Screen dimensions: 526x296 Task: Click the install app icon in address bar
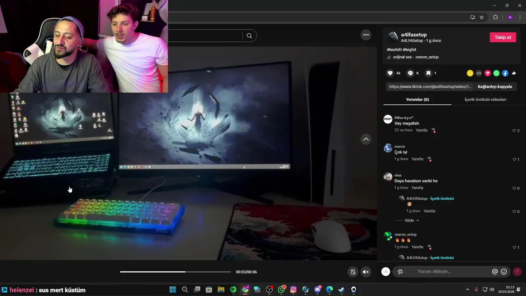473,17
